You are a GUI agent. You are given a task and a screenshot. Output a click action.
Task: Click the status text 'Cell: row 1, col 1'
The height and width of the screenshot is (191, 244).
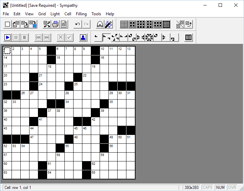click(18, 188)
